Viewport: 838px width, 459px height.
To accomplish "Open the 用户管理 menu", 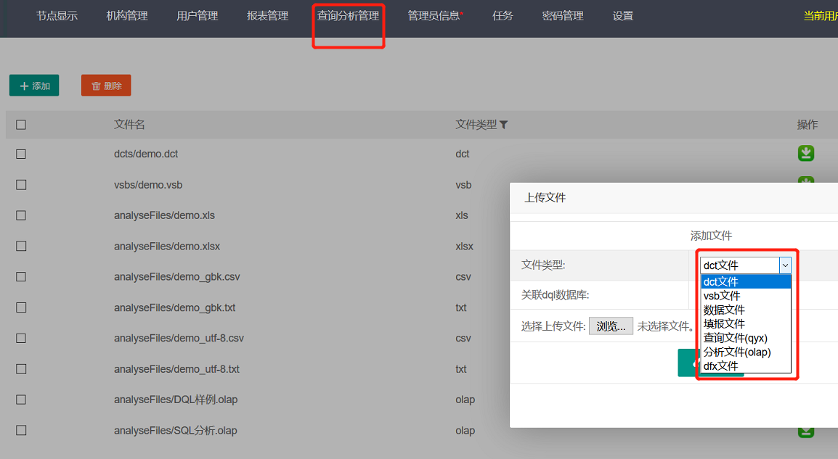I will pyautogui.click(x=198, y=16).
